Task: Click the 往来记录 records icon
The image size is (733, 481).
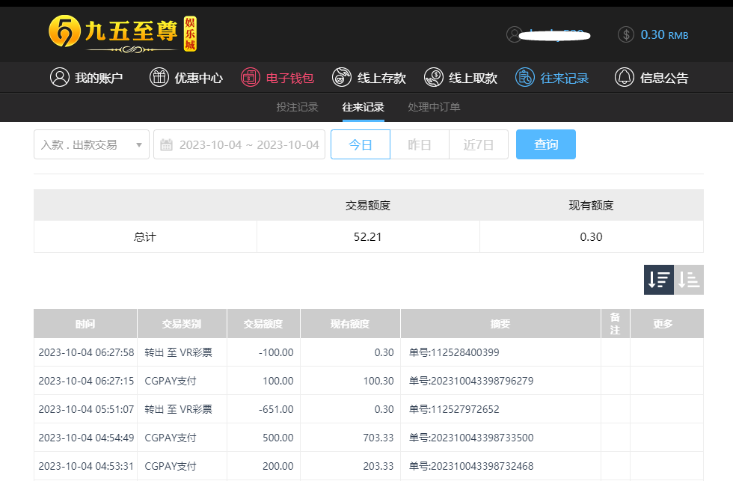Action: coord(525,77)
